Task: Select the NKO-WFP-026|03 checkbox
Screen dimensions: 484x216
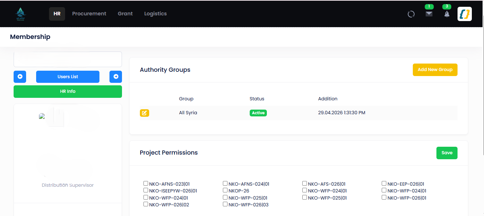Action: coord(225,204)
